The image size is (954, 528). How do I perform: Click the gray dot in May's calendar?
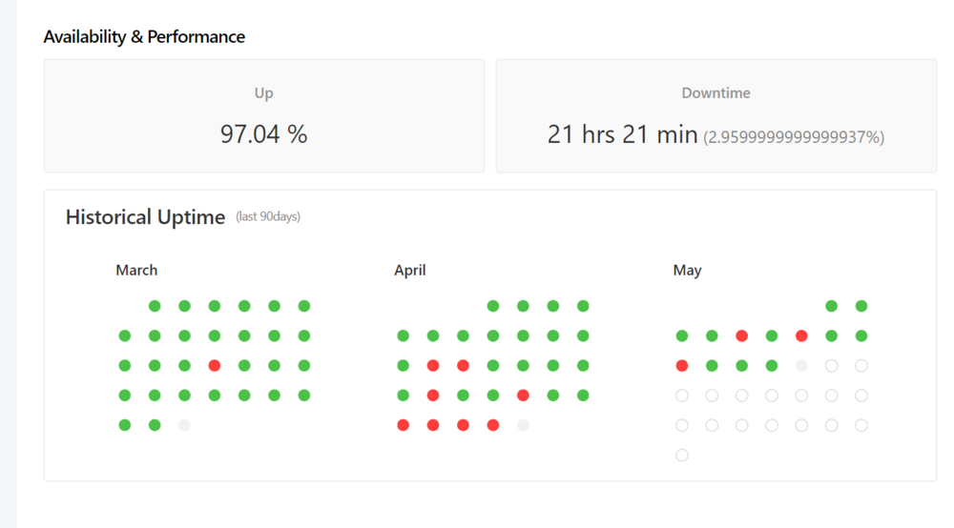(801, 366)
